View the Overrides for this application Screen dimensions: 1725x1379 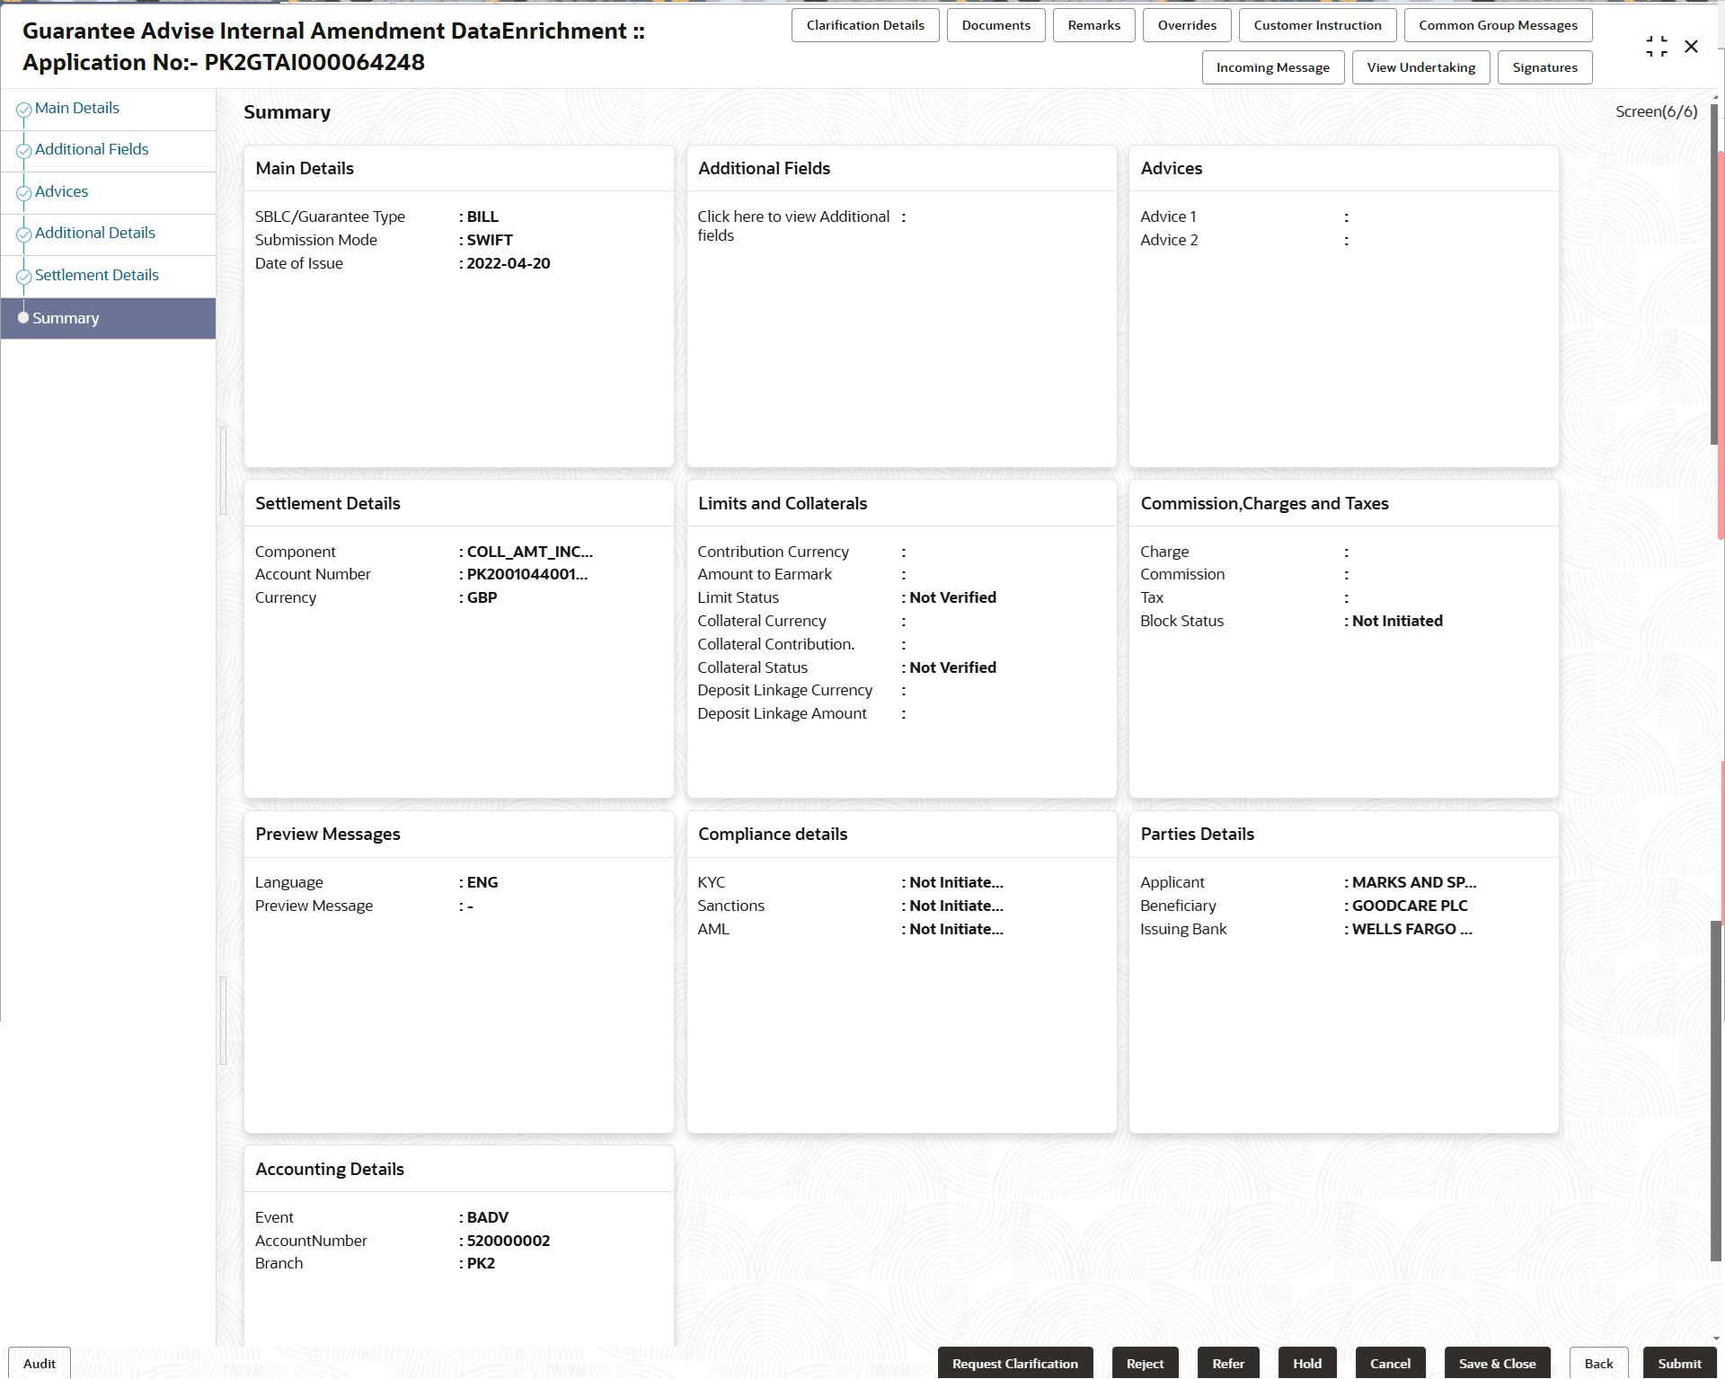pos(1187,24)
